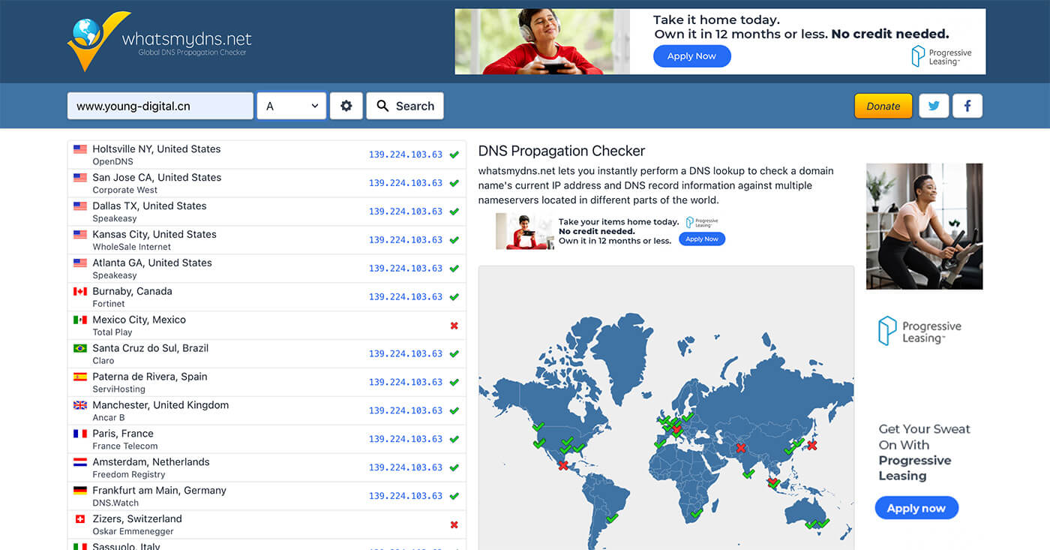Click the US flag beside Atlanta GA
This screenshot has width=1050, height=550.
pos(80,263)
